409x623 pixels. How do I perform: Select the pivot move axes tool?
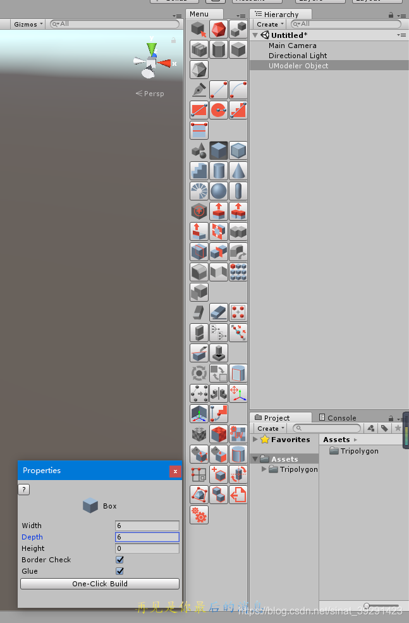[x=238, y=393]
